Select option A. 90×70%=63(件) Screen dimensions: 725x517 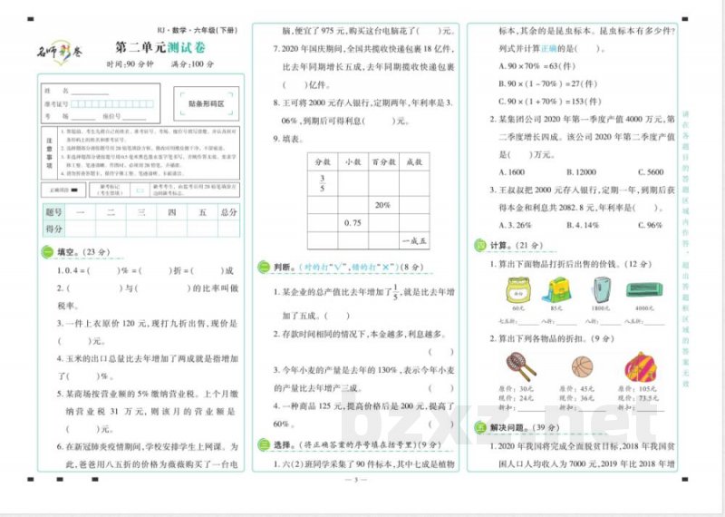coord(537,66)
